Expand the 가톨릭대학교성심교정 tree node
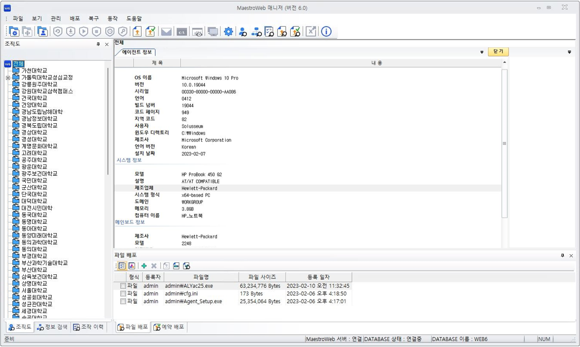Screen dimensions: 580x347 pyautogui.click(x=8, y=78)
